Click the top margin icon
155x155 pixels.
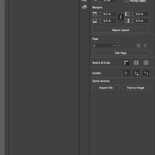(x=95, y=14)
